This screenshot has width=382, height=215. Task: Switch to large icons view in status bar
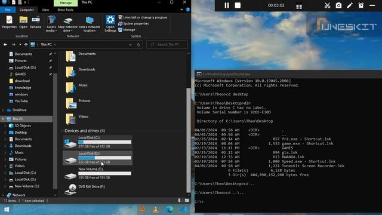[187, 201]
